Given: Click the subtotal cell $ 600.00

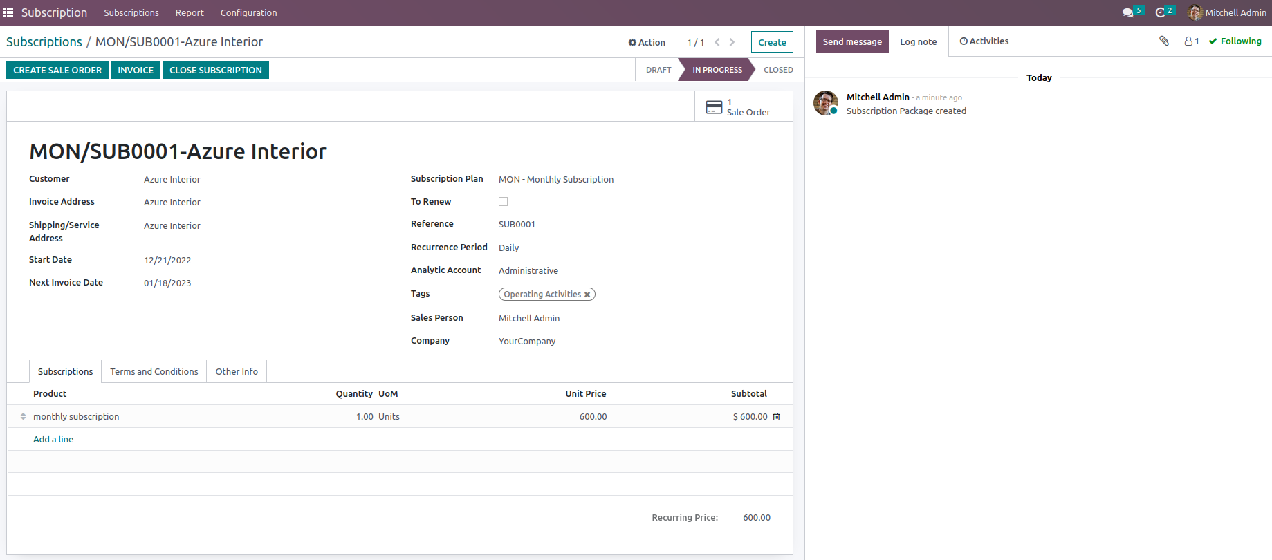Looking at the screenshot, I should 750,416.
